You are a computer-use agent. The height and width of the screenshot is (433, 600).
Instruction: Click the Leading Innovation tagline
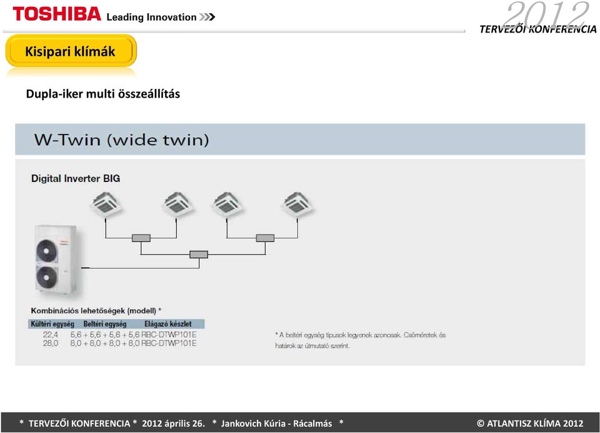(x=161, y=17)
